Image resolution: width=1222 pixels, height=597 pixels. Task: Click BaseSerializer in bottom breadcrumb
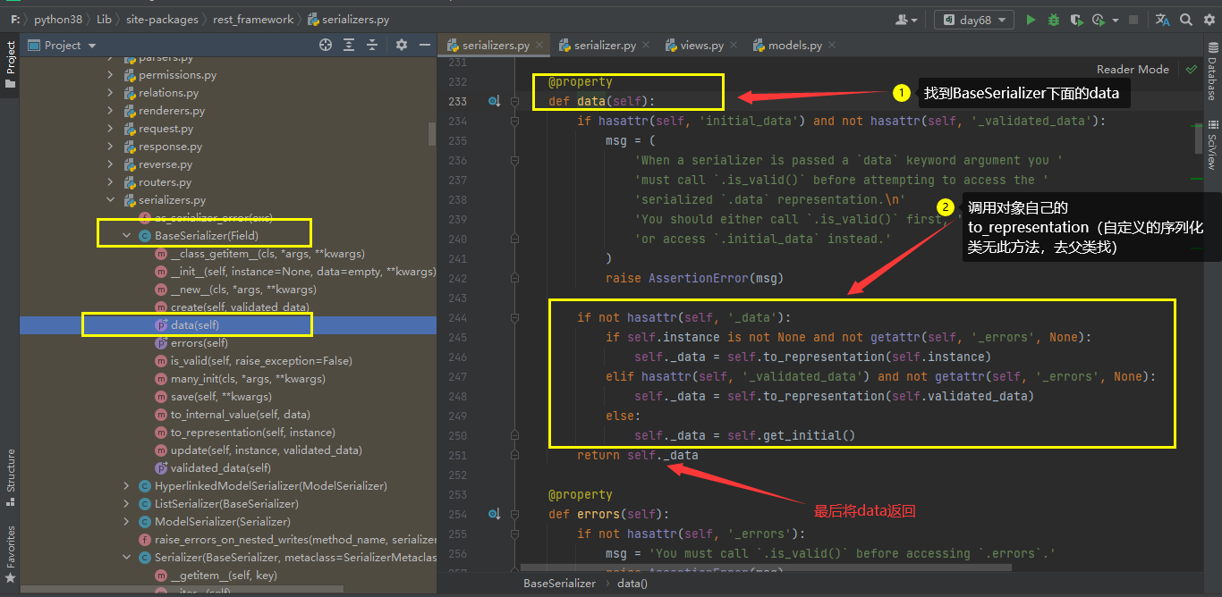(560, 583)
